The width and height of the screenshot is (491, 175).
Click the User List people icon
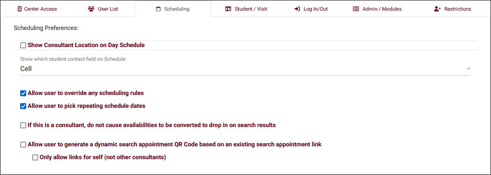click(x=91, y=9)
